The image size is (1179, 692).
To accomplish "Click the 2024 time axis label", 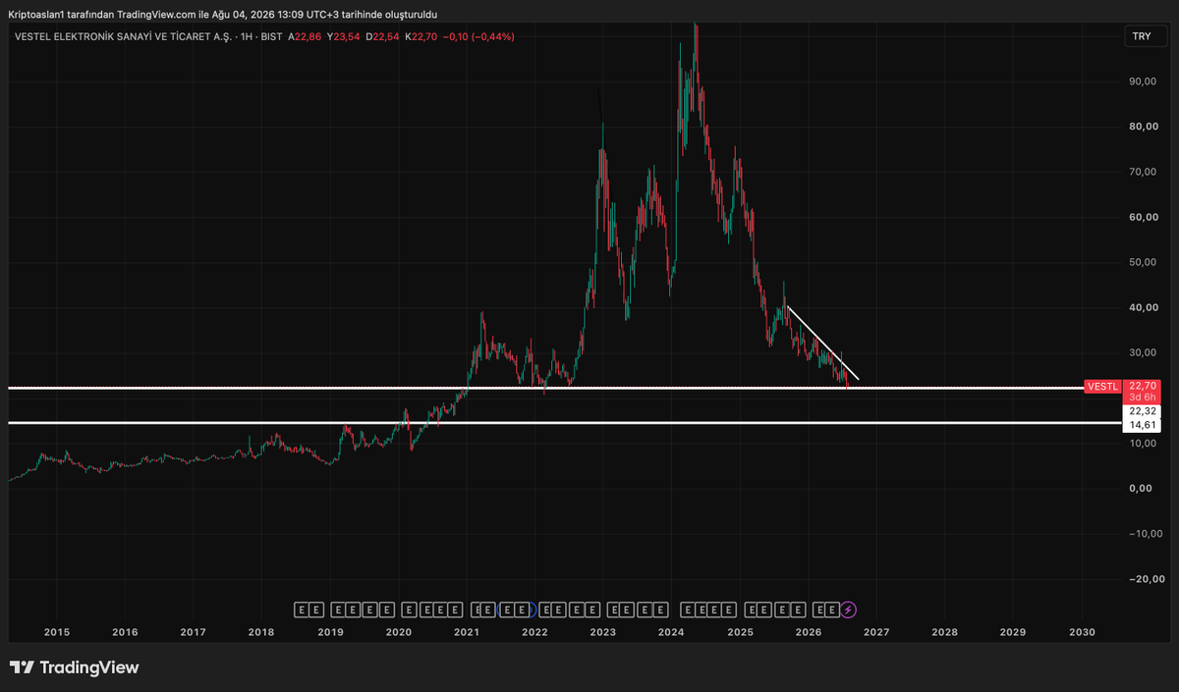I will 671,633.
